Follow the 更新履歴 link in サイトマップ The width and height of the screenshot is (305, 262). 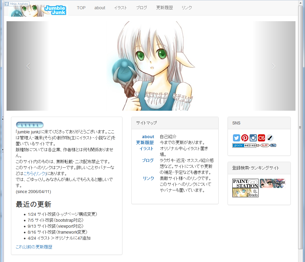click(145, 143)
